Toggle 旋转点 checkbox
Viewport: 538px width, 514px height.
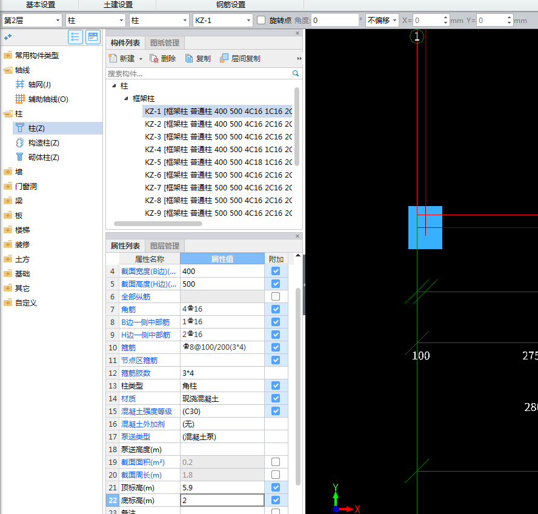pos(261,20)
